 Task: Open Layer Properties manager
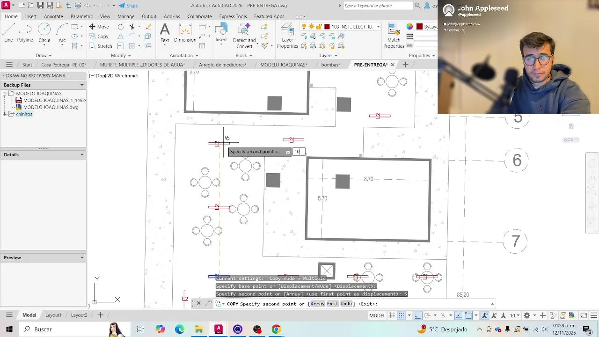(x=287, y=36)
